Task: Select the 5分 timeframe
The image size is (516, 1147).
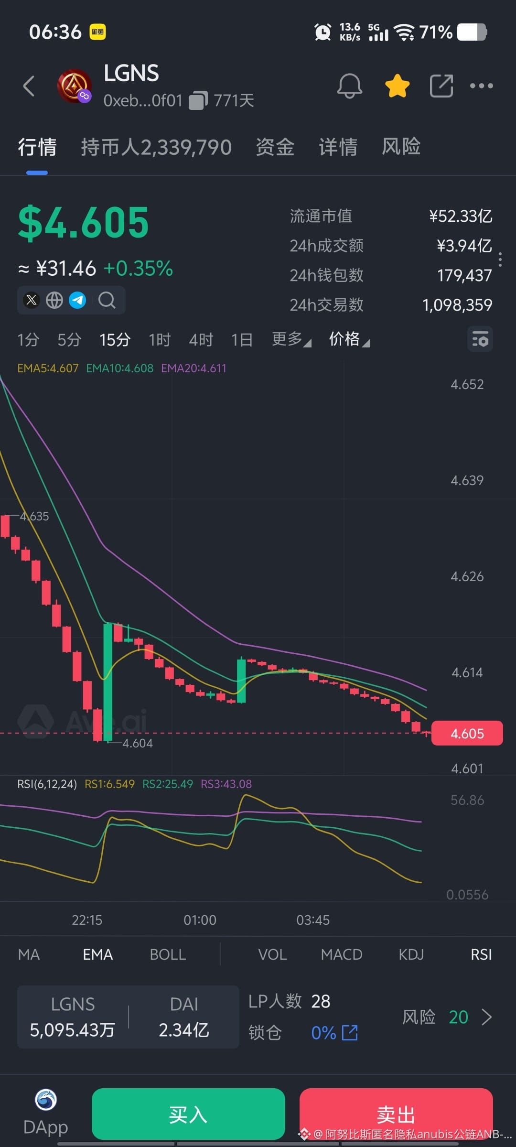Action: pyautogui.click(x=69, y=339)
